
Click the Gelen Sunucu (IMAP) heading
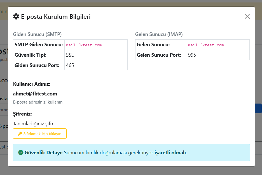[159, 34]
